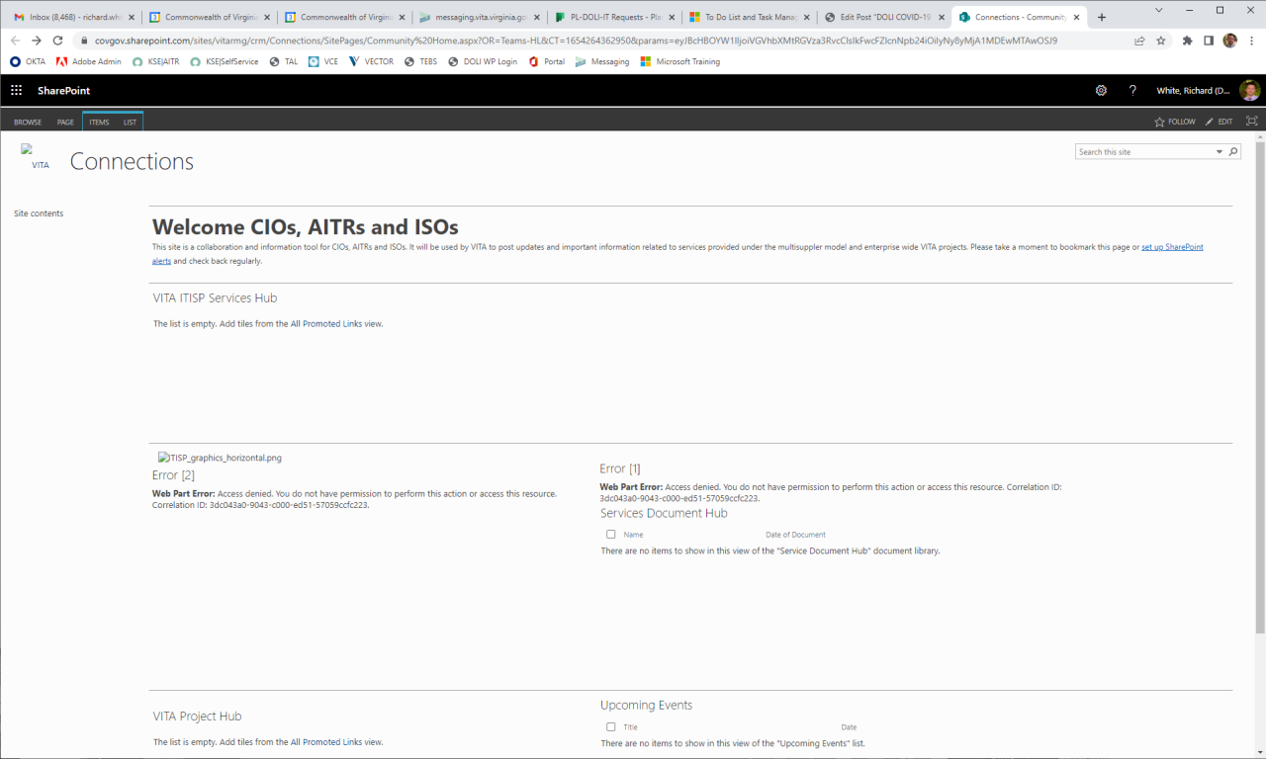Screen dimensions: 1266x759
Task: Bookmark this page using the star icon
Action: [x=1161, y=41]
